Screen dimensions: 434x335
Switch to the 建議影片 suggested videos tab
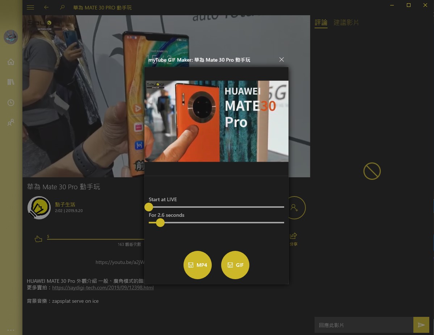tap(346, 22)
